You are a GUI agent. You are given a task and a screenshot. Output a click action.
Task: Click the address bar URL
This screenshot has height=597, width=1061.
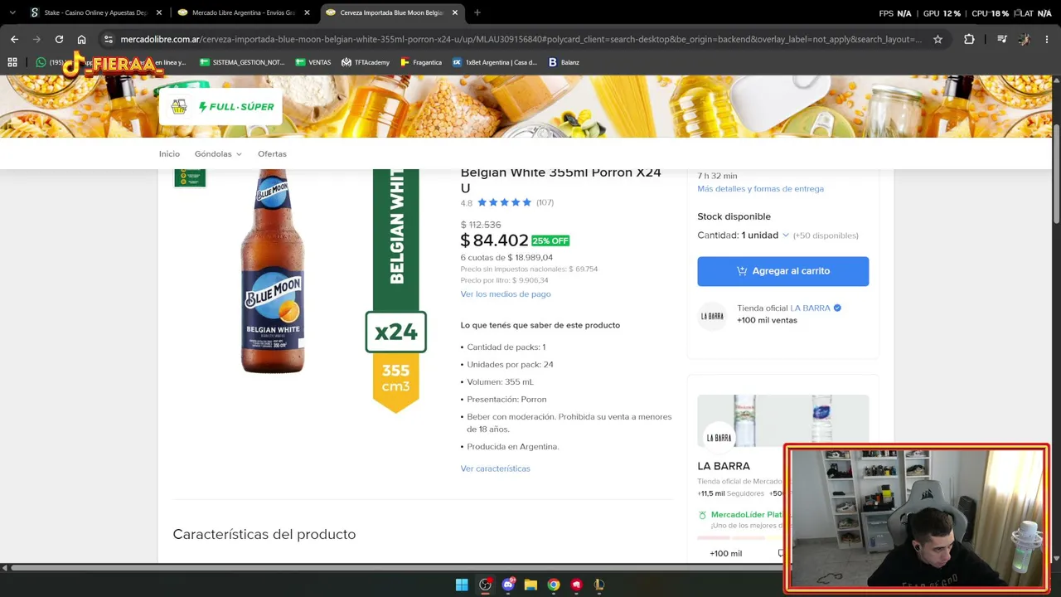(521, 39)
